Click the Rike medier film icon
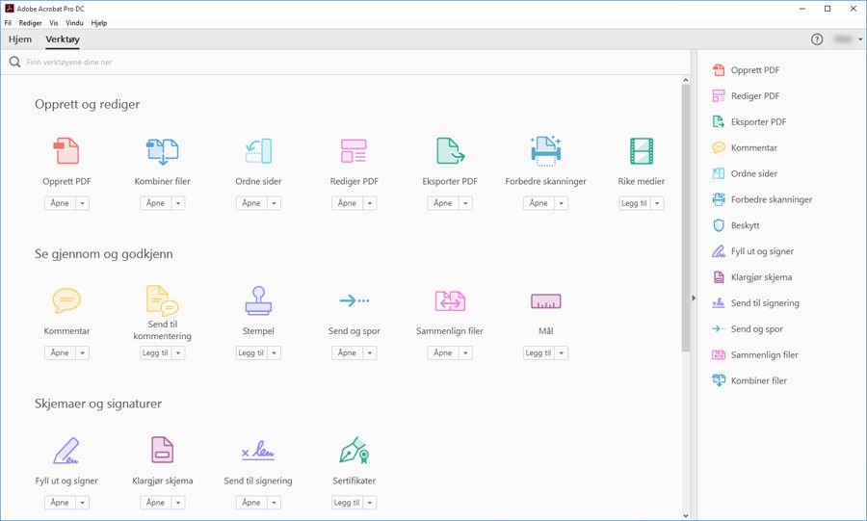The image size is (867, 521). (x=642, y=151)
